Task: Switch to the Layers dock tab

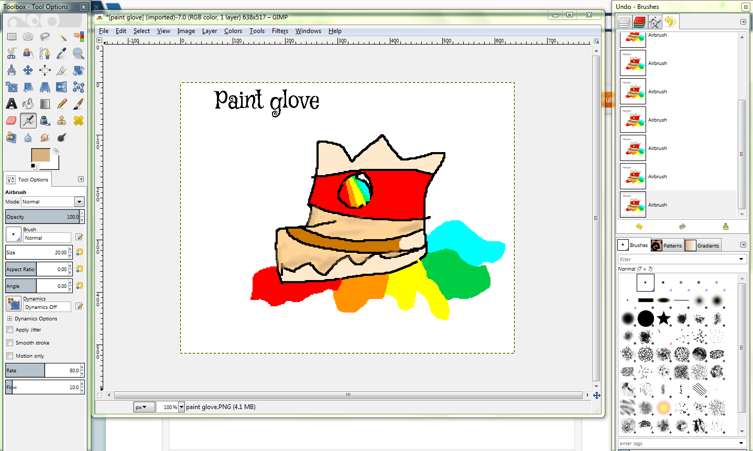Action: click(624, 22)
